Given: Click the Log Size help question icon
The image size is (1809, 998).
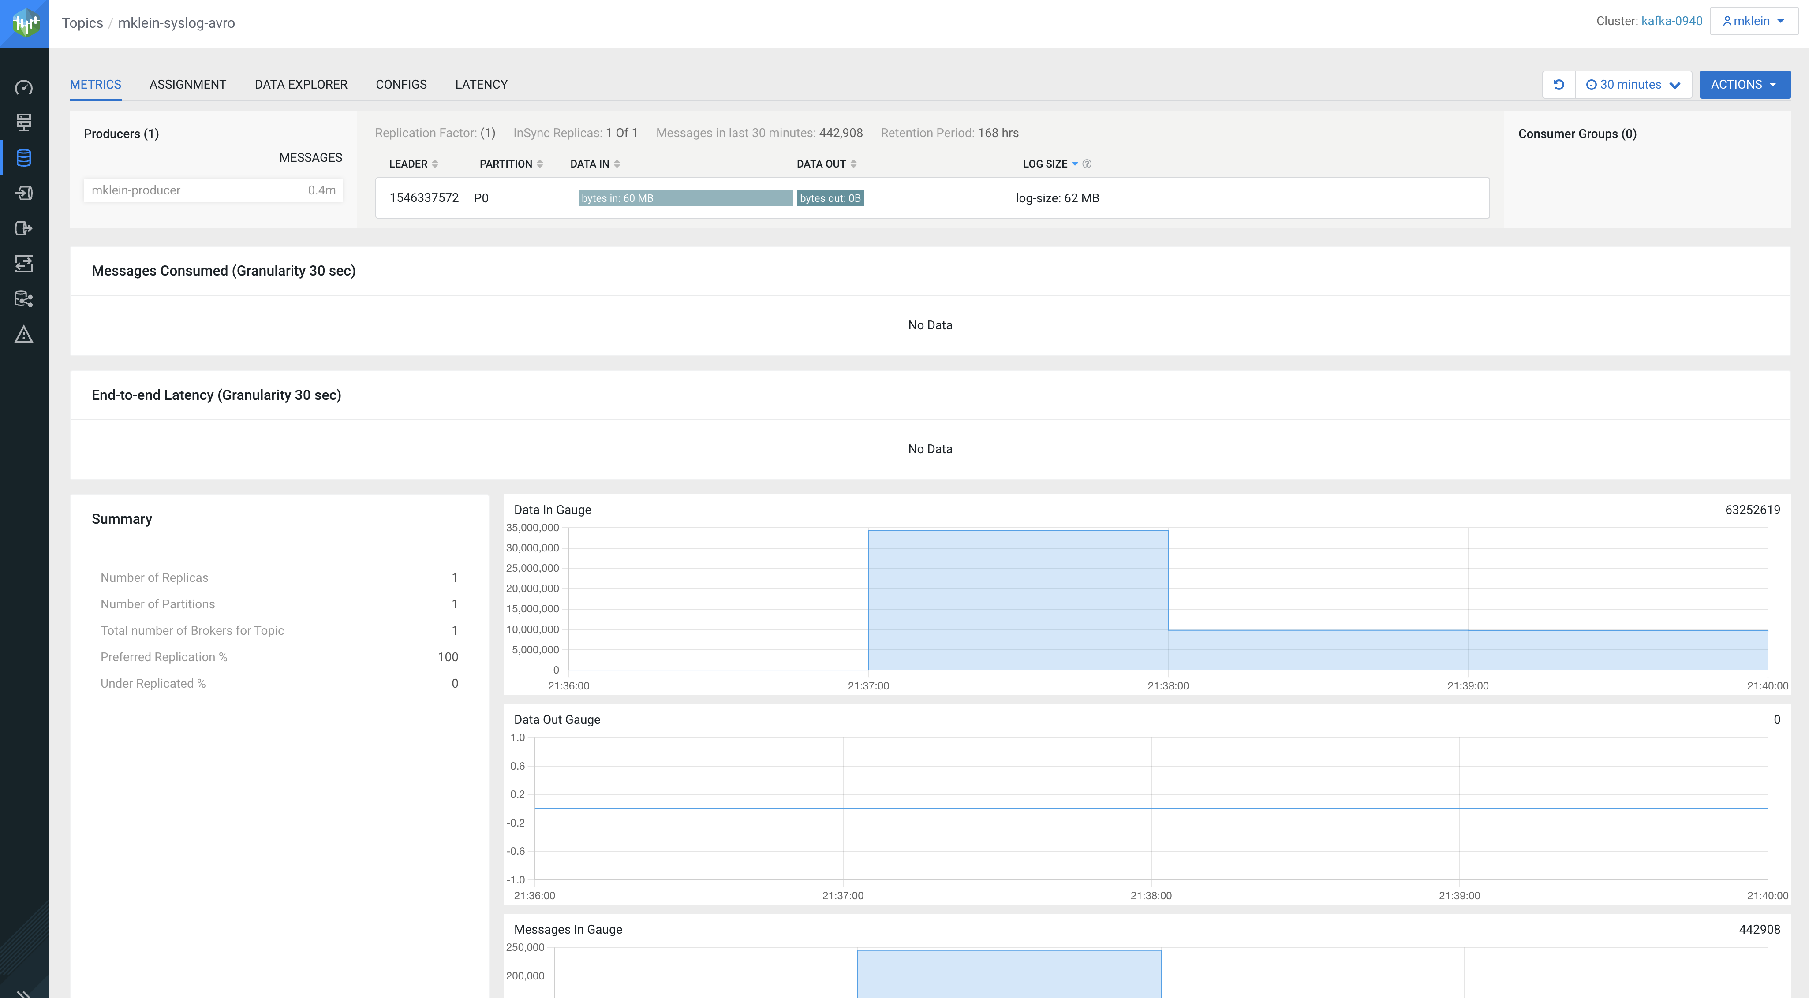Looking at the screenshot, I should coord(1087,164).
